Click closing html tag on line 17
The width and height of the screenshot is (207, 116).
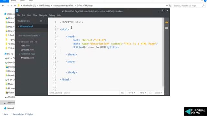(65, 80)
